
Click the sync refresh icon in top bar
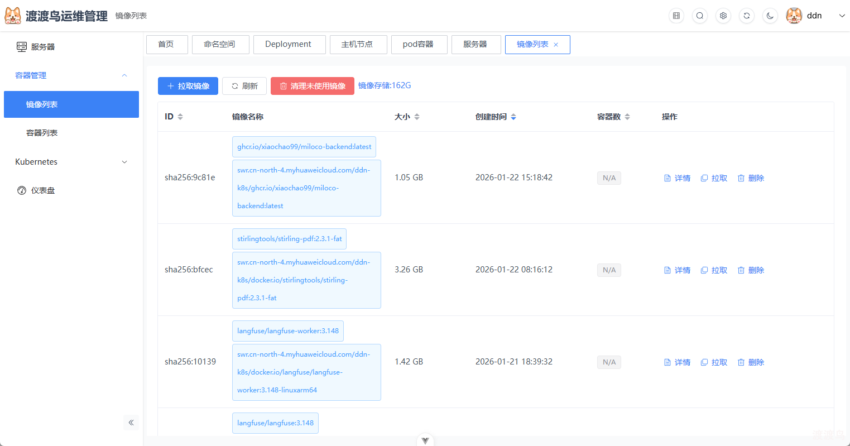(x=746, y=16)
